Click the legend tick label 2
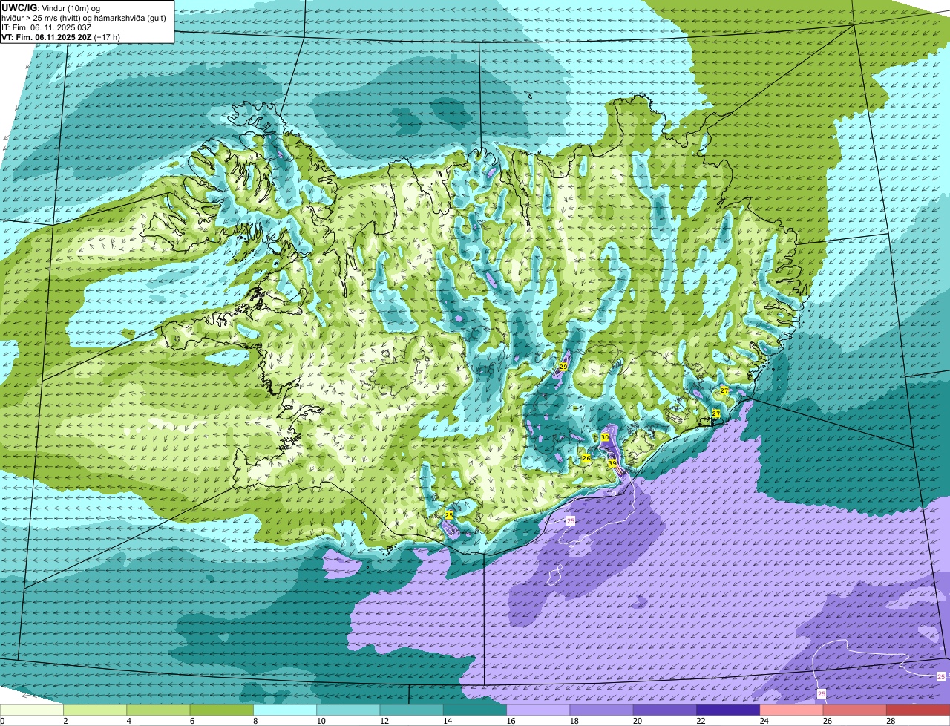Viewport: 950px width, 726px height. point(65,721)
